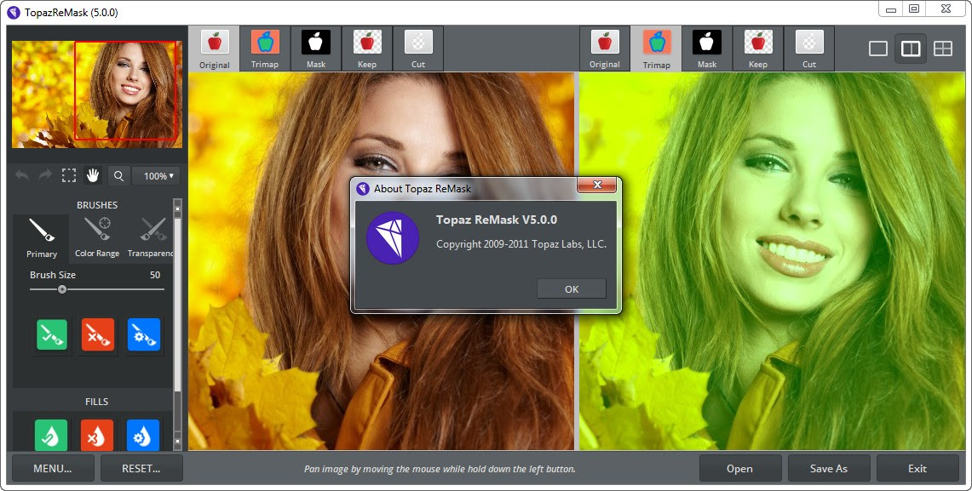Image resolution: width=972 pixels, height=491 pixels.
Task: Click the redo arrow icon
Action: [x=45, y=176]
